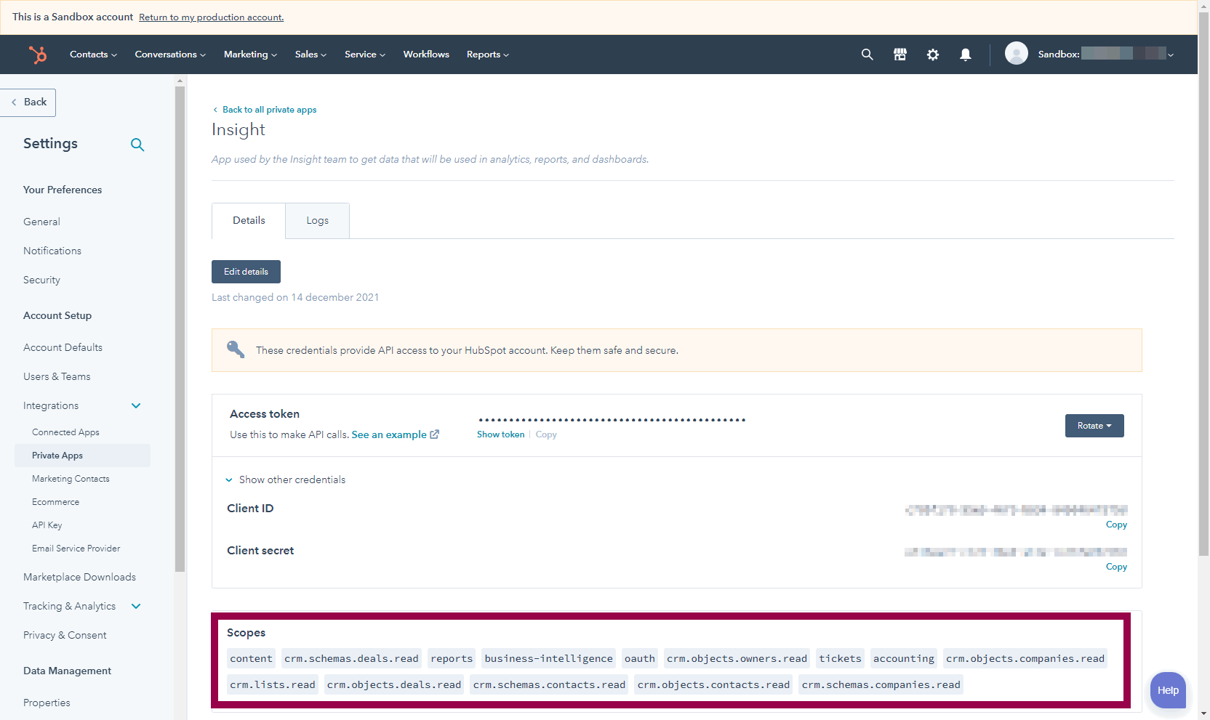Click the sidebar vertical scrollbar
The width and height of the screenshot is (1210, 720).
click(180, 327)
